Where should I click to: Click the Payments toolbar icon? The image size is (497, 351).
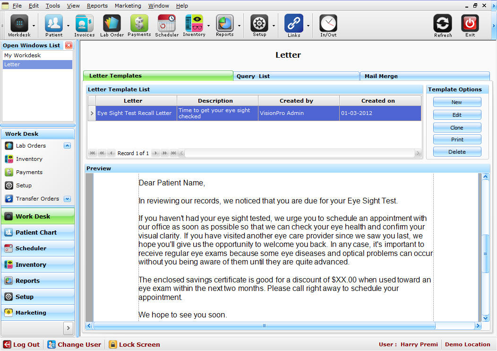[x=139, y=24]
